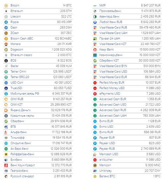Click the Monero logo icon
The image size is (166, 181).
[x=6, y=44]
